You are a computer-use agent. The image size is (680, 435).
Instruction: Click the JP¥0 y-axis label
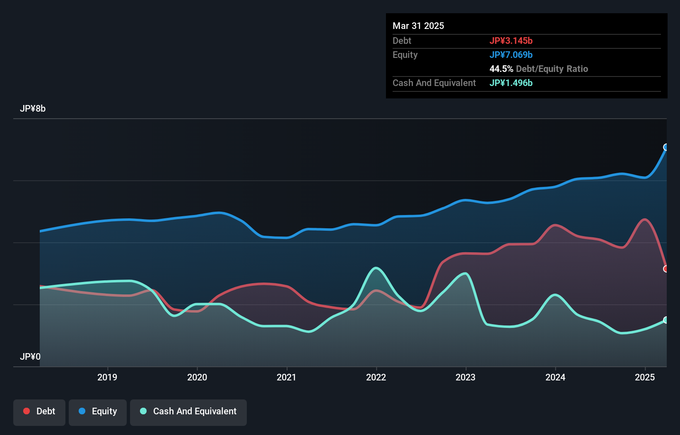tap(30, 356)
